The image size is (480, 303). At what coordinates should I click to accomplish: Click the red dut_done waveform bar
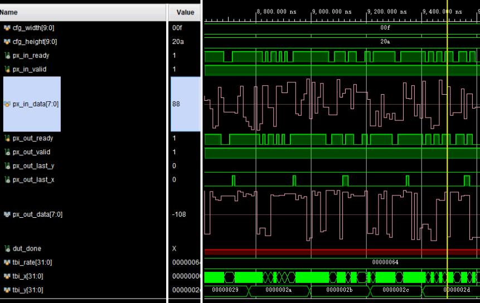coord(342,252)
